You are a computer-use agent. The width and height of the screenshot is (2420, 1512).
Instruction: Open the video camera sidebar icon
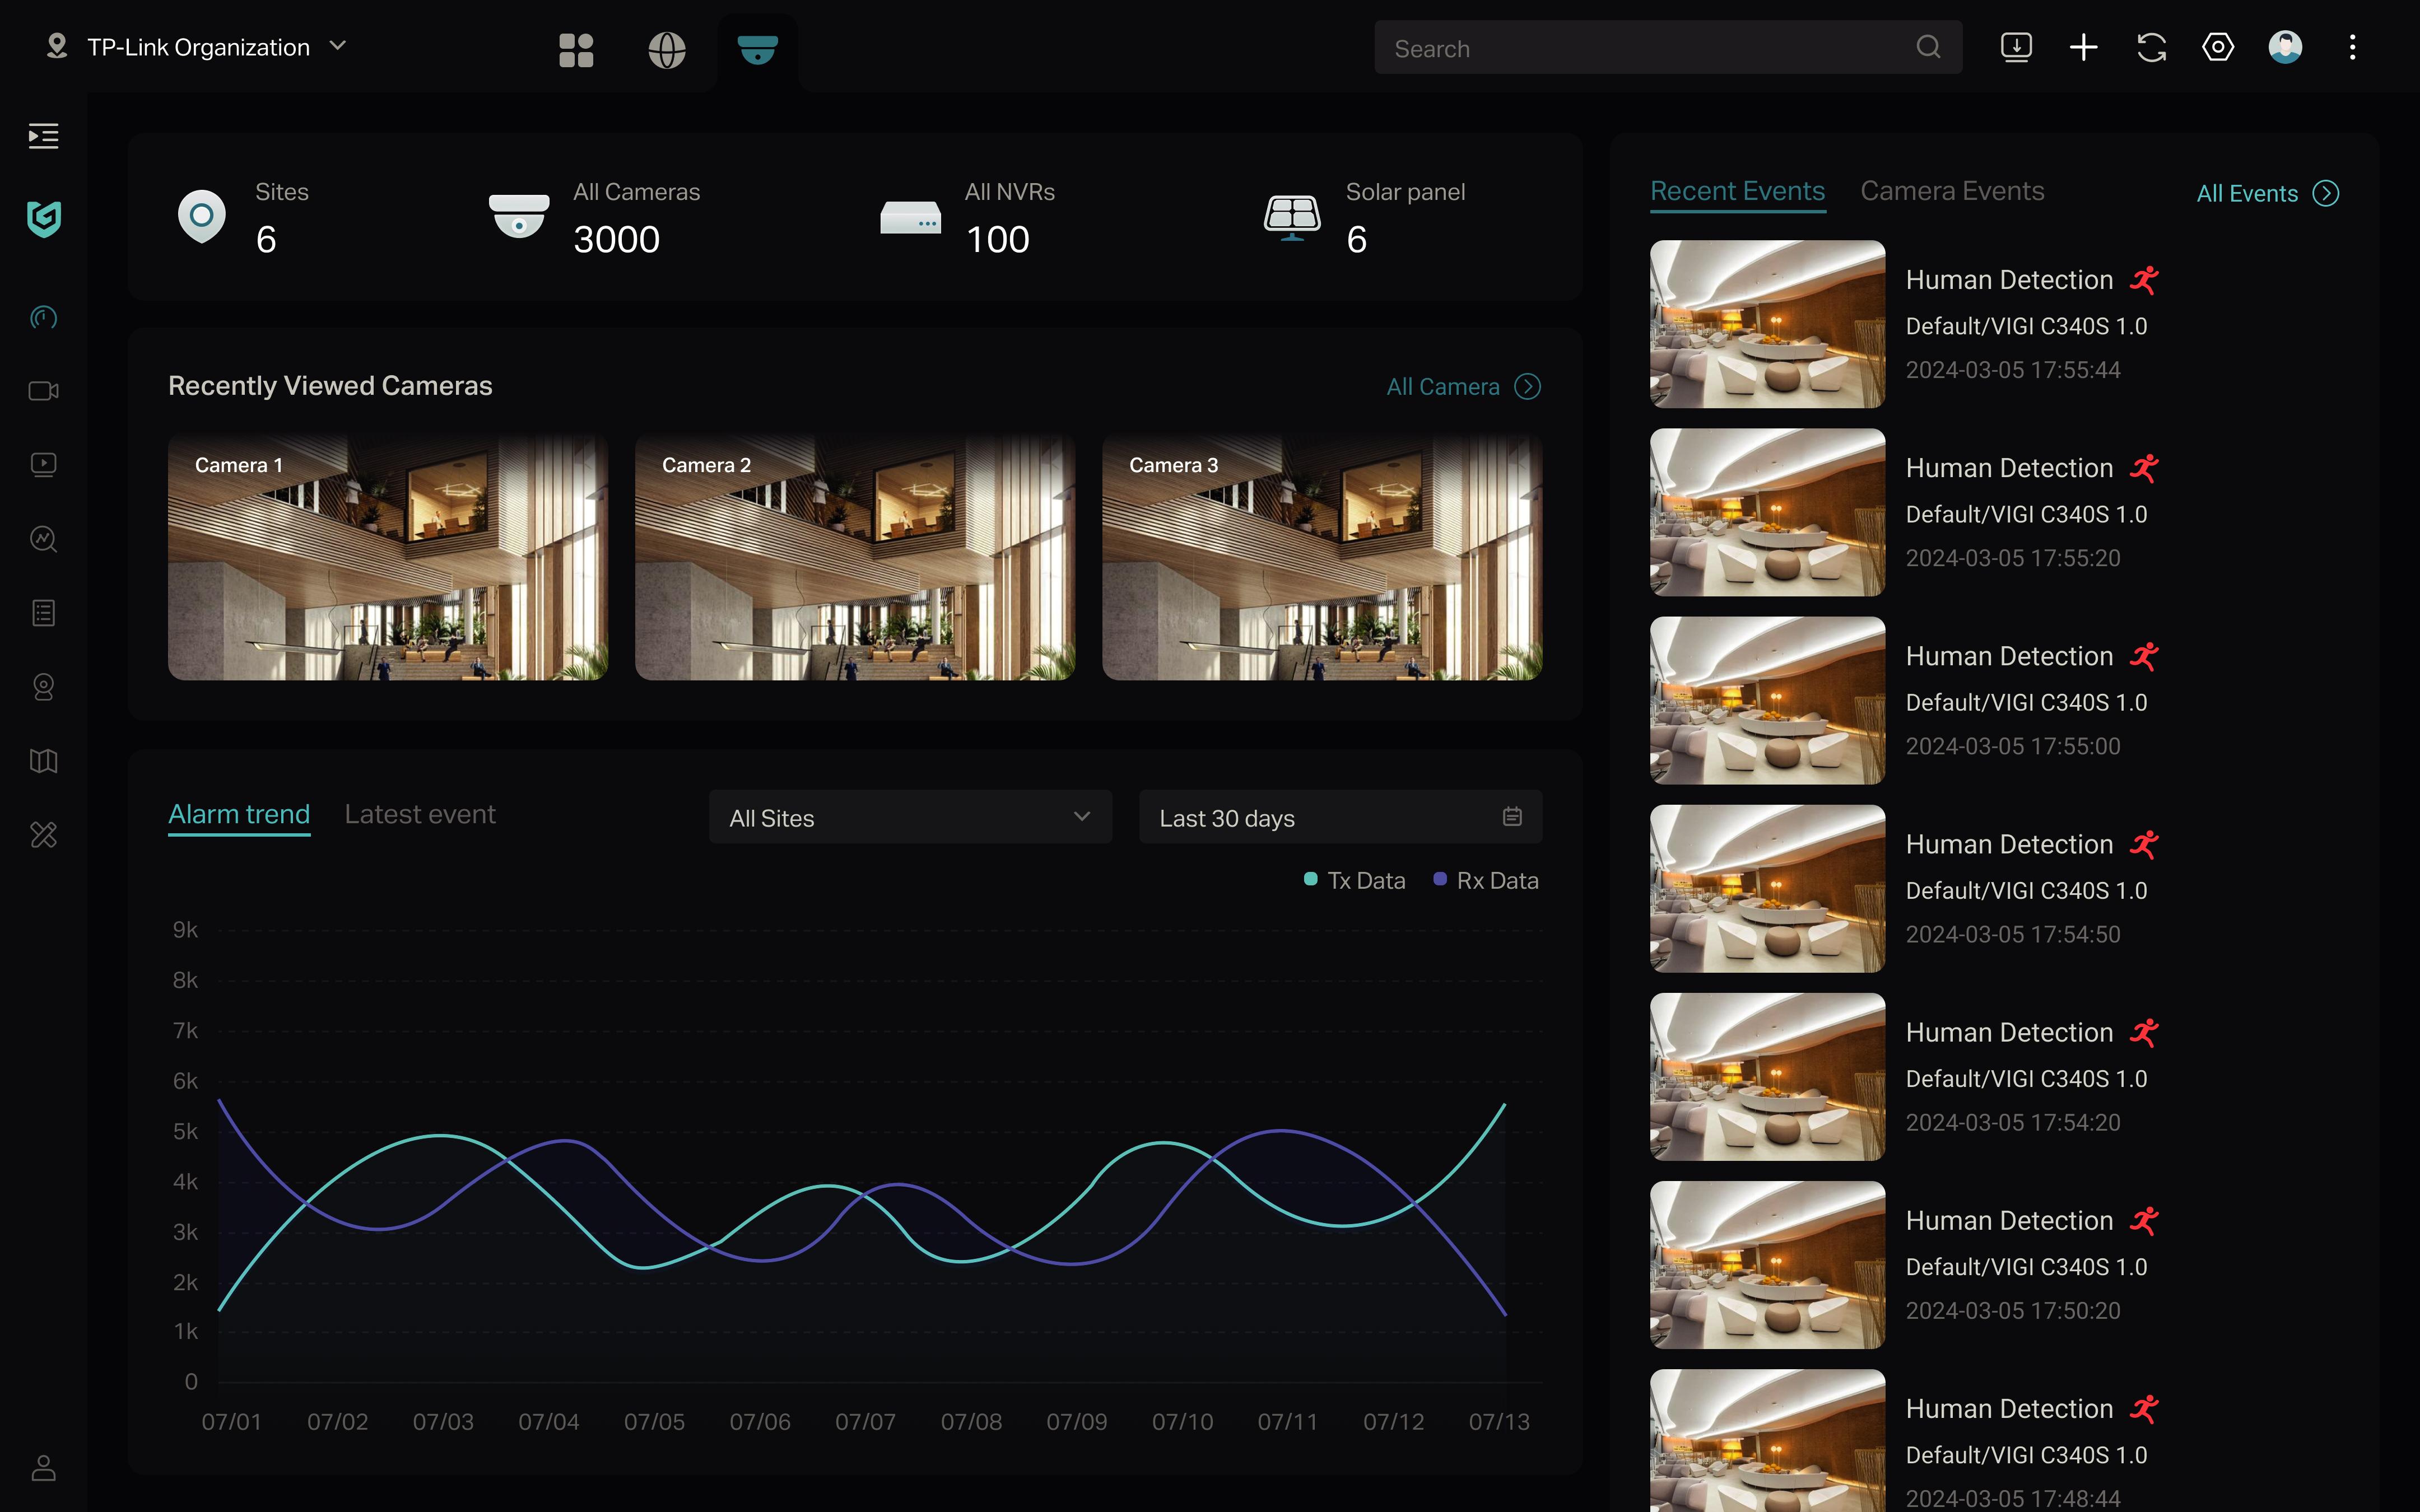(x=43, y=391)
